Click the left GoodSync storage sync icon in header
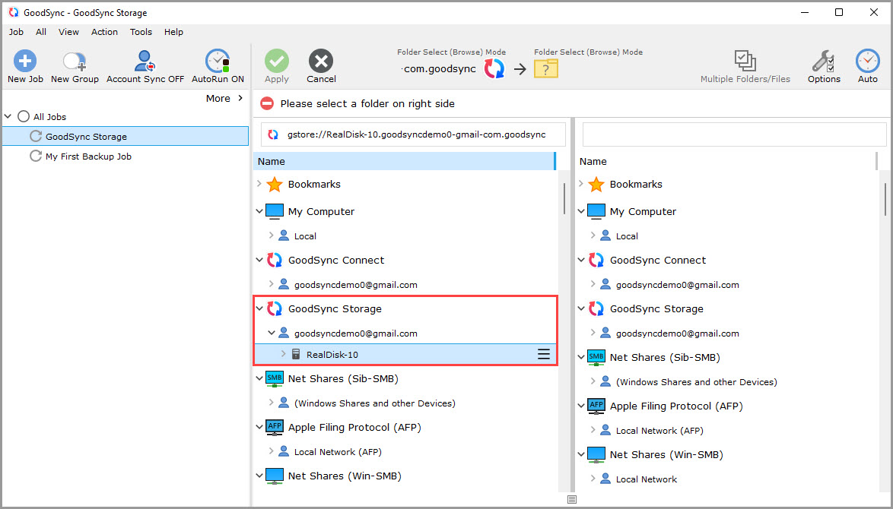893x509 pixels. tap(494, 69)
